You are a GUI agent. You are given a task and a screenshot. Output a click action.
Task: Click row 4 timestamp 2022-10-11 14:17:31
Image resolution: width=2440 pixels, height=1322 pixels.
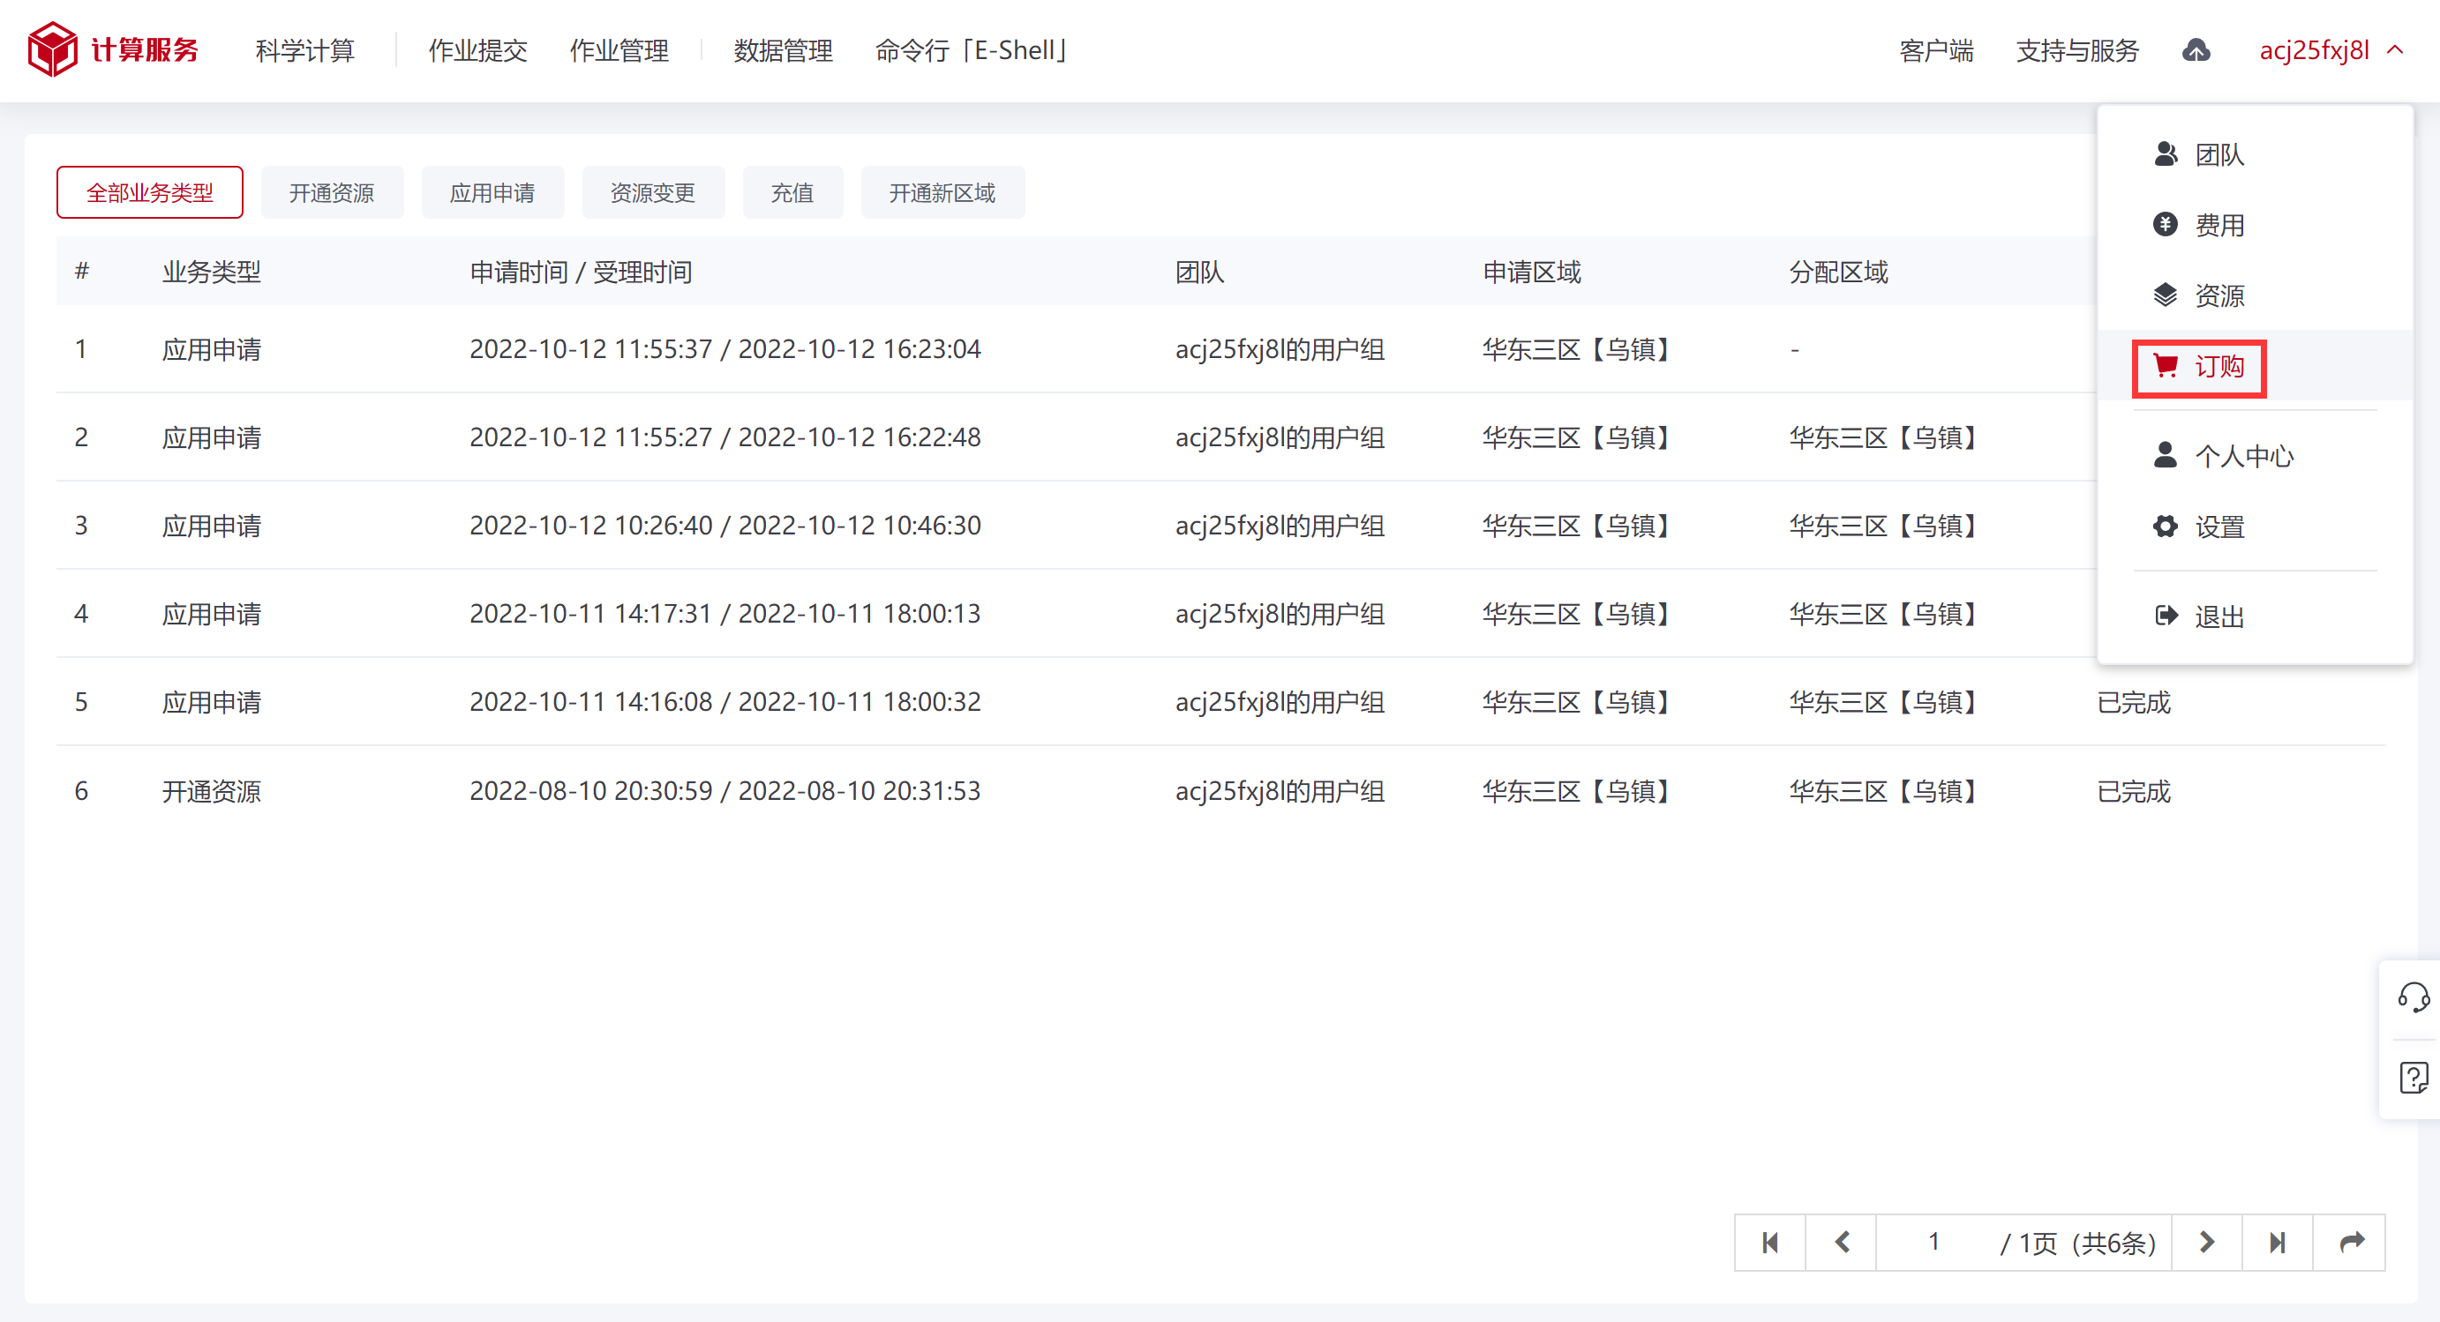point(591,613)
